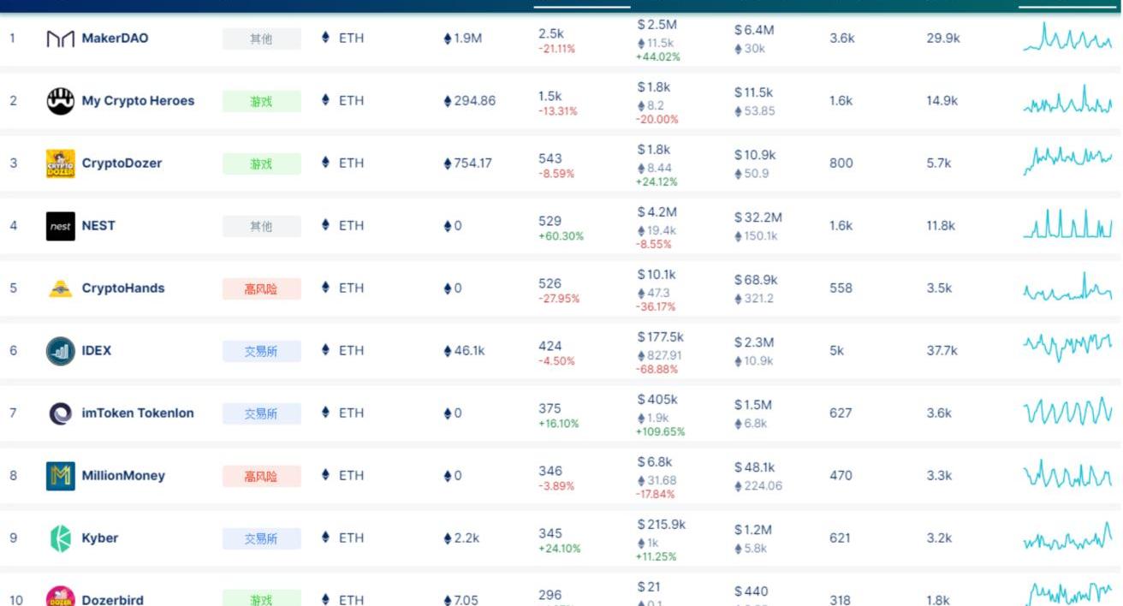Screen dimensions: 1123x606
Task: Select the 其他 tag in NEST row
Action: click(x=261, y=226)
